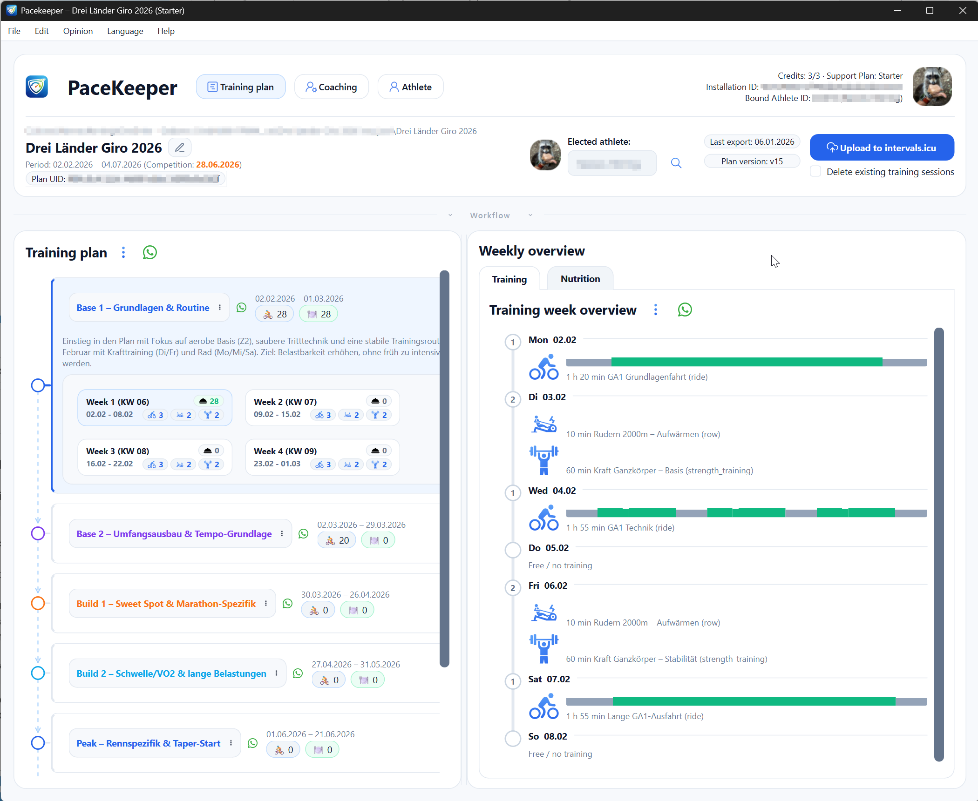The image size is (978, 801).
Task: Click PaceKeeper shield logo in header
Action: [37, 87]
